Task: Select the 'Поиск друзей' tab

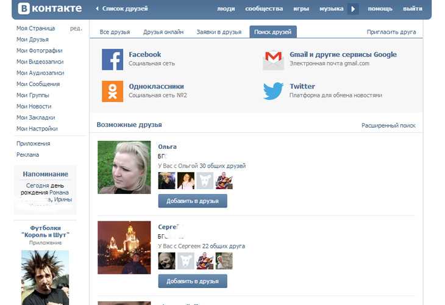Action: click(273, 32)
